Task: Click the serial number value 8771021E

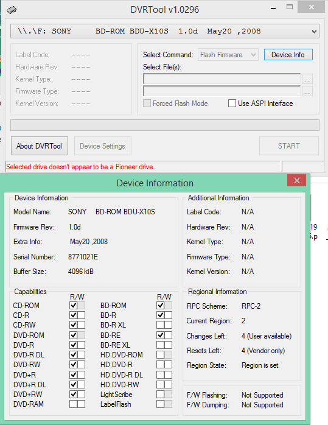Action: 83,257
